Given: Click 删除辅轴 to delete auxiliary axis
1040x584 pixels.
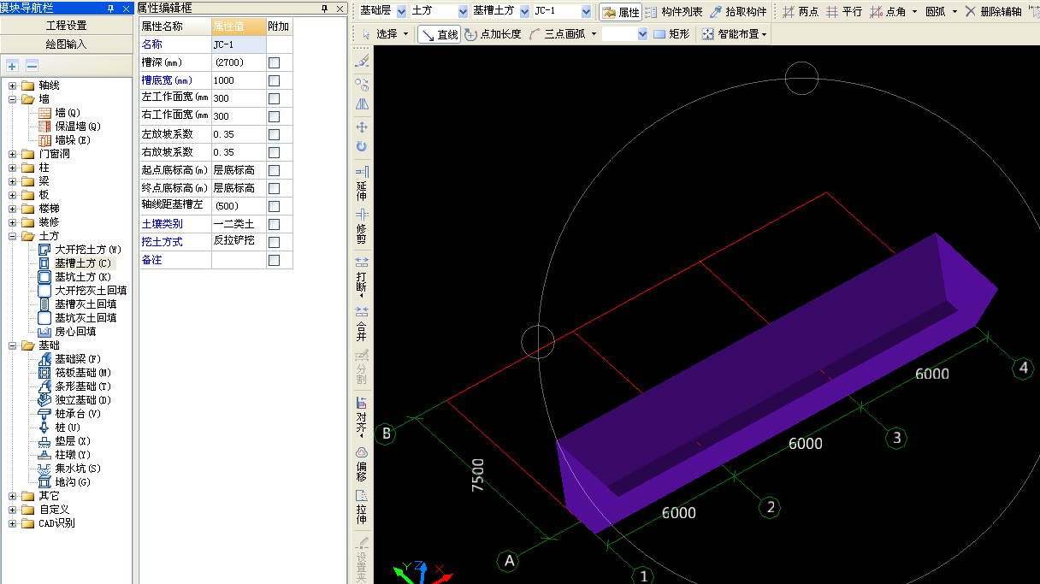Looking at the screenshot, I should click(993, 12).
